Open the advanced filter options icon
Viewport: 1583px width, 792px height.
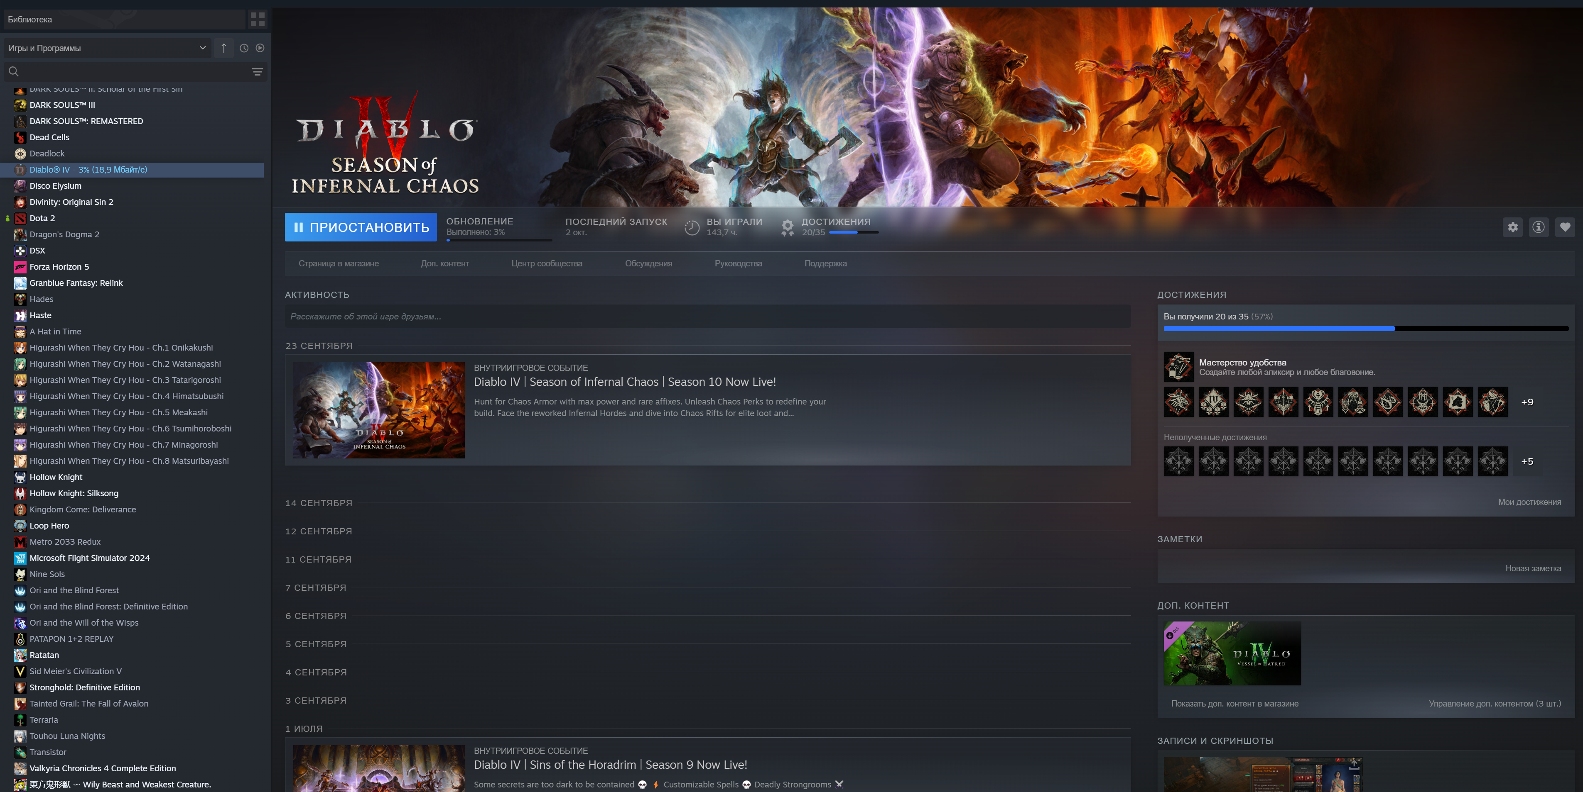pos(258,72)
